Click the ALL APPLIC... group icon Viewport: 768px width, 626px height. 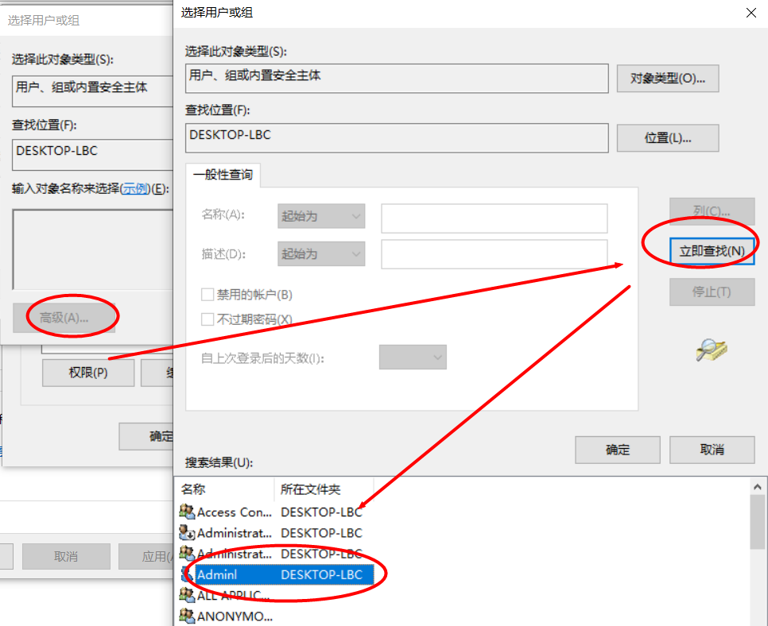(x=188, y=594)
